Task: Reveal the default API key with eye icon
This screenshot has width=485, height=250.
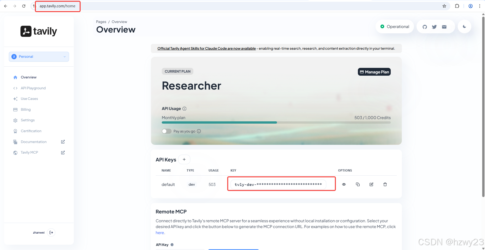Action: pos(344,184)
